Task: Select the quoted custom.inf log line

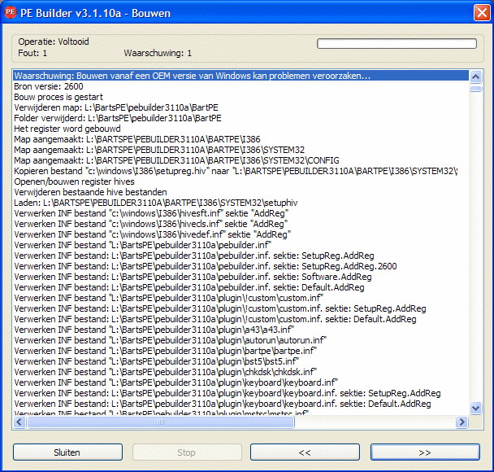Action: pyautogui.click(x=241, y=298)
